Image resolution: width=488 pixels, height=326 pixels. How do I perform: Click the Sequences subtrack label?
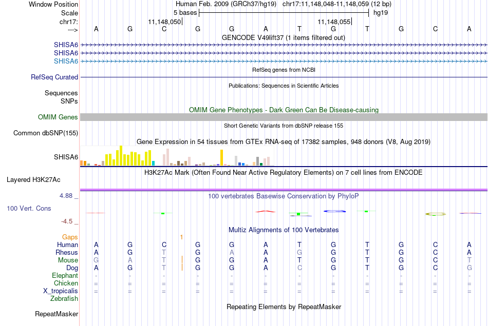click(61, 93)
